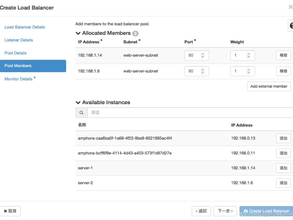Add amphora-bcff6f9e instance to pool

coord(283,153)
